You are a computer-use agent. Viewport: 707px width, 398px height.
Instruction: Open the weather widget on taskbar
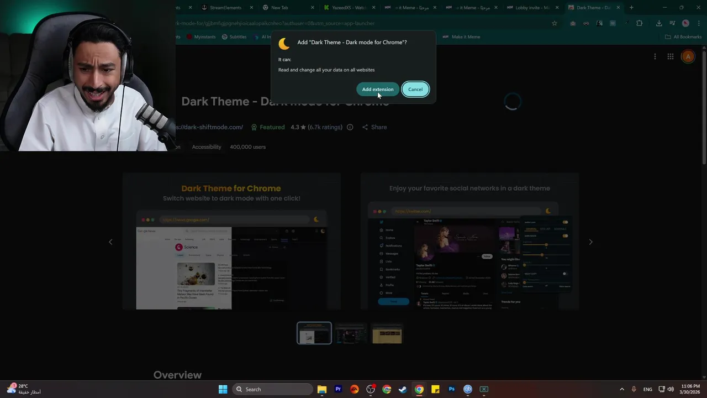coord(23,389)
